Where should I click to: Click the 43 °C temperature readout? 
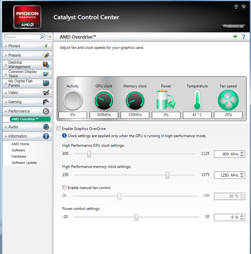point(197,115)
